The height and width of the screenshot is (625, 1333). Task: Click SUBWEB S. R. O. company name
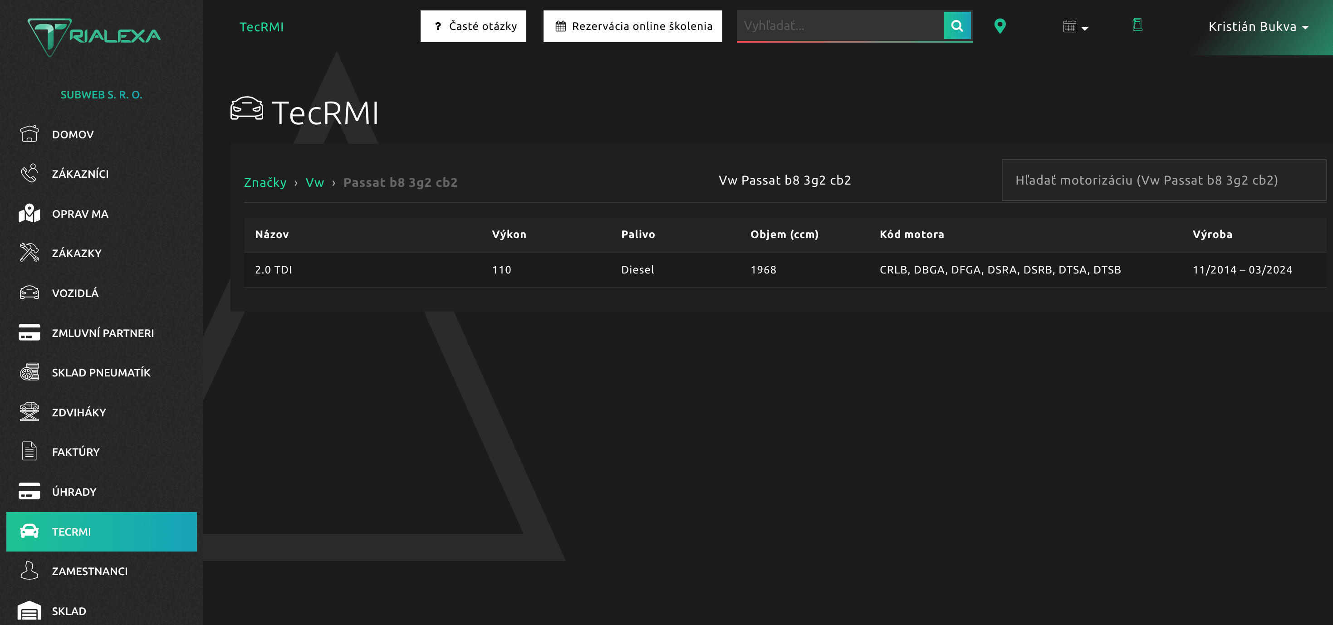click(102, 95)
